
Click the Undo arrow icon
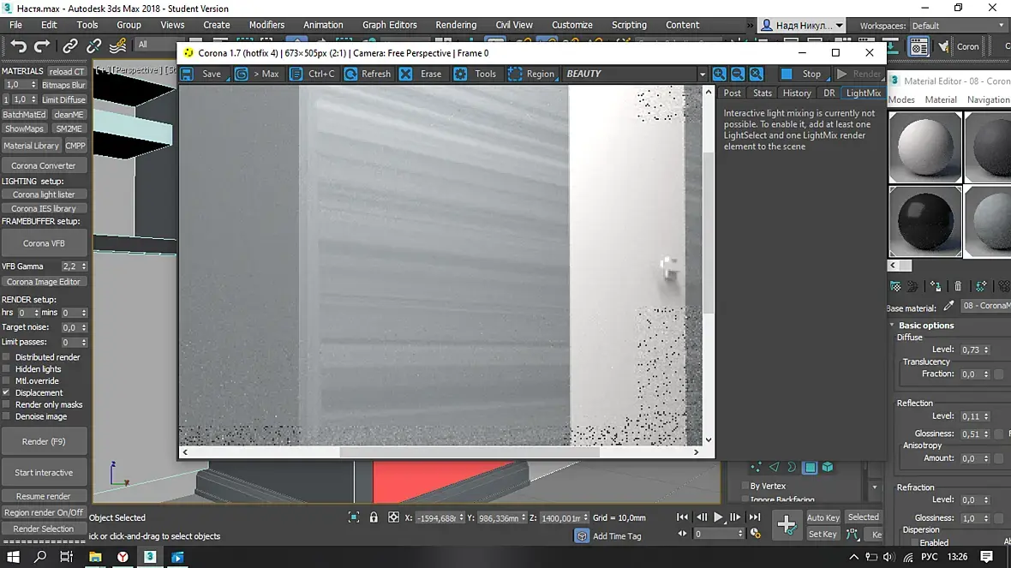[19, 45]
